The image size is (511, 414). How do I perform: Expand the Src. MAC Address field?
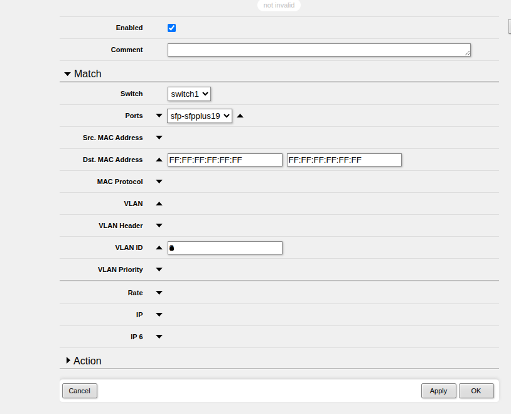click(x=159, y=138)
